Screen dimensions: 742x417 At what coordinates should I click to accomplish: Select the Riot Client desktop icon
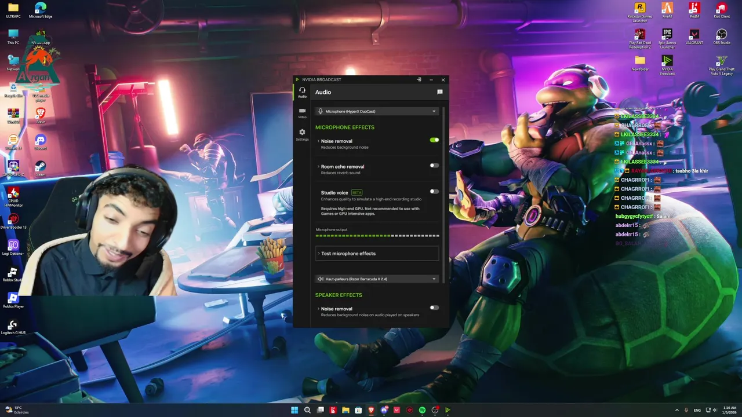[722, 10]
